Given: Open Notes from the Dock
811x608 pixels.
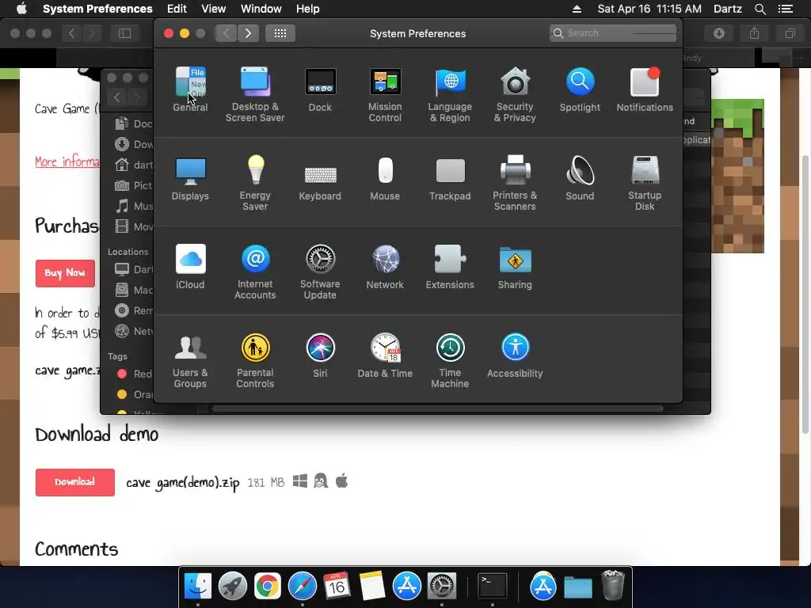Looking at the screenshot, I should [x=372, y=586].
